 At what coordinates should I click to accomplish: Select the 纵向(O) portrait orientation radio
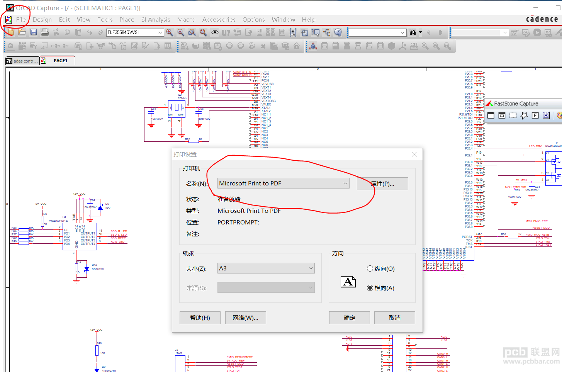(x=370, y=268)
